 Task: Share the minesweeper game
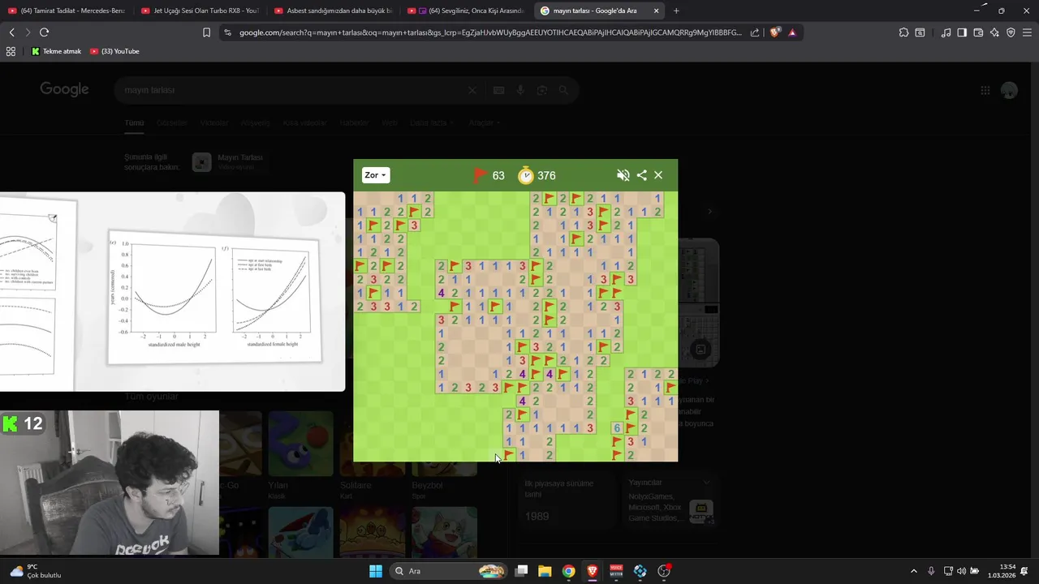pos(641,175)
